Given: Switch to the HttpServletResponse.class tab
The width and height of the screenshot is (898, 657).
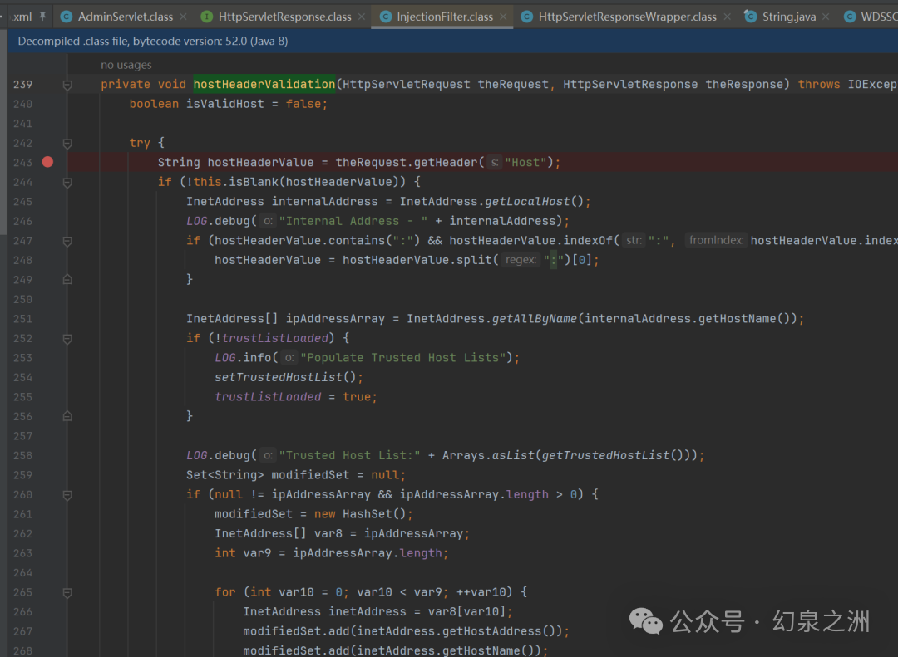Looking at the screenshot, I should [x=284, y=17].
